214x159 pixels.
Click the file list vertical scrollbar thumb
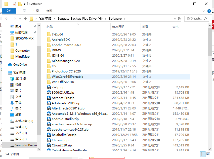(x=210, y=42)
